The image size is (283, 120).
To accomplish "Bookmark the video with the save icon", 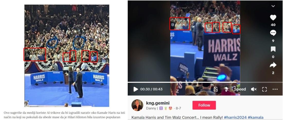I will coord(273,49).
